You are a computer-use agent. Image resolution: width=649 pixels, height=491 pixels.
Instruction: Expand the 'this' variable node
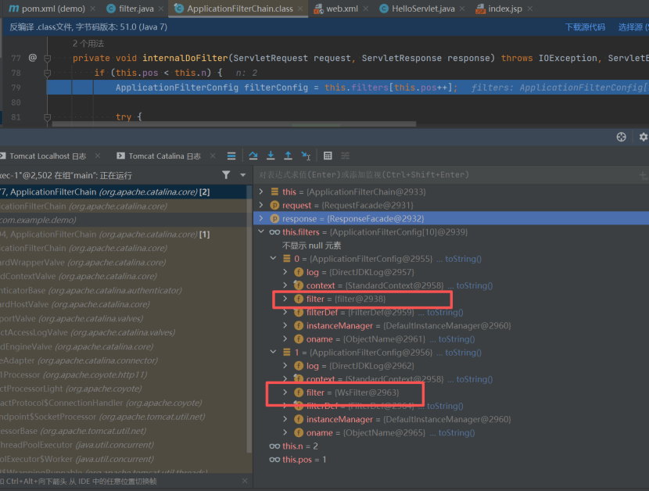coord(261,192)
